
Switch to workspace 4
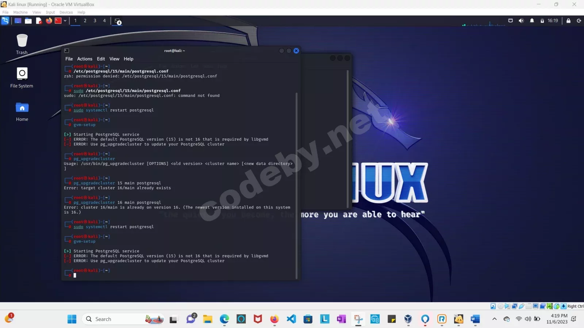(x=104, y=21)
